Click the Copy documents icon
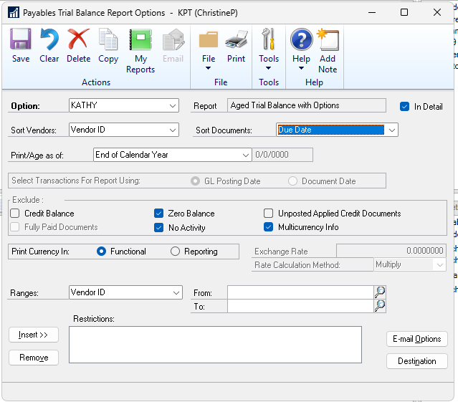Image resolution: width=458 pixels, height=402 pixels. coord(108,39)
